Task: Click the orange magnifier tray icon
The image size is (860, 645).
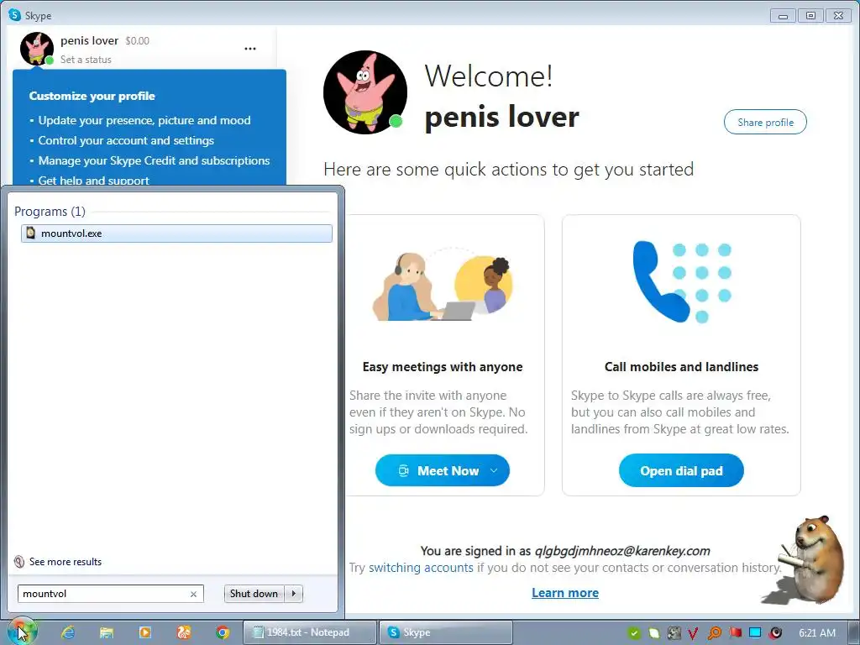Action: tap(714, 633)
